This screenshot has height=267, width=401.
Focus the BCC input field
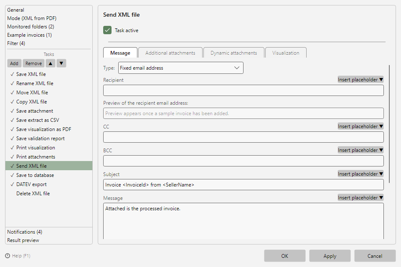[244, 161]
